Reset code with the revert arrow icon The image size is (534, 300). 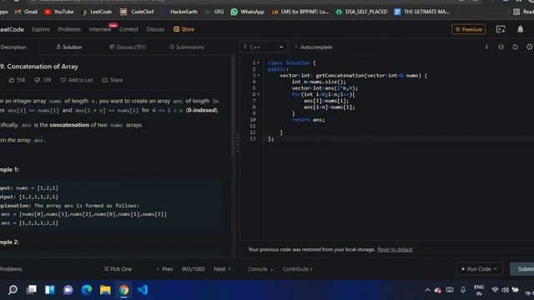[516, 47]
